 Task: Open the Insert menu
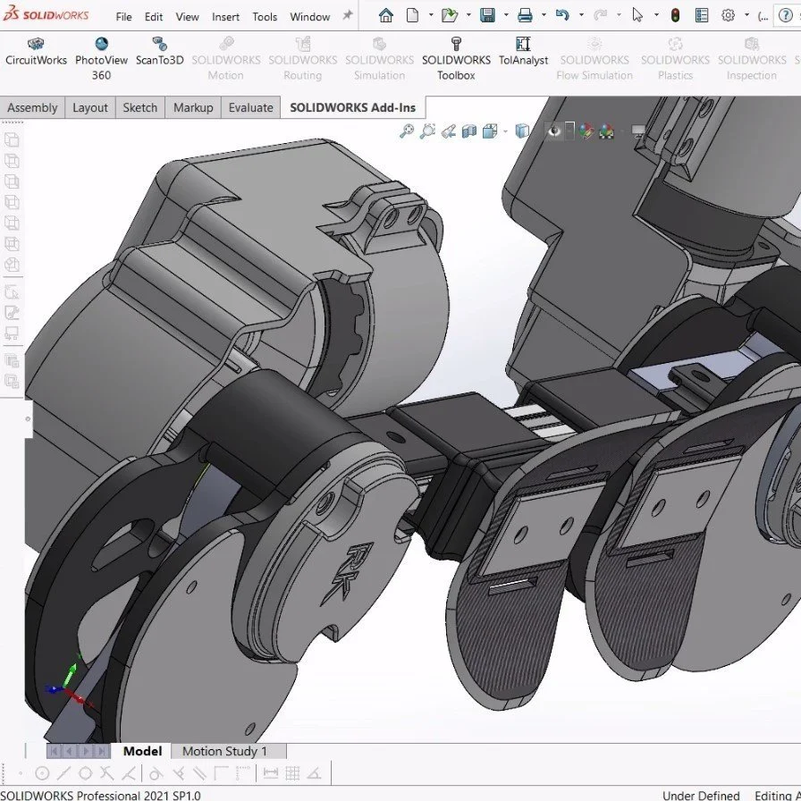(x=225, y=17)
